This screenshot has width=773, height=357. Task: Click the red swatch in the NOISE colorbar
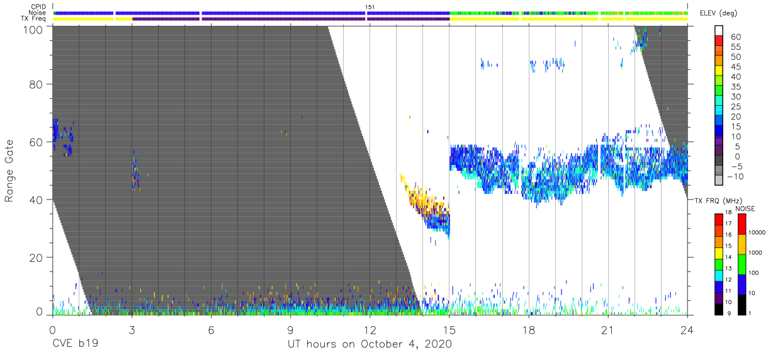pyautogui.click(x=742, y=224)
